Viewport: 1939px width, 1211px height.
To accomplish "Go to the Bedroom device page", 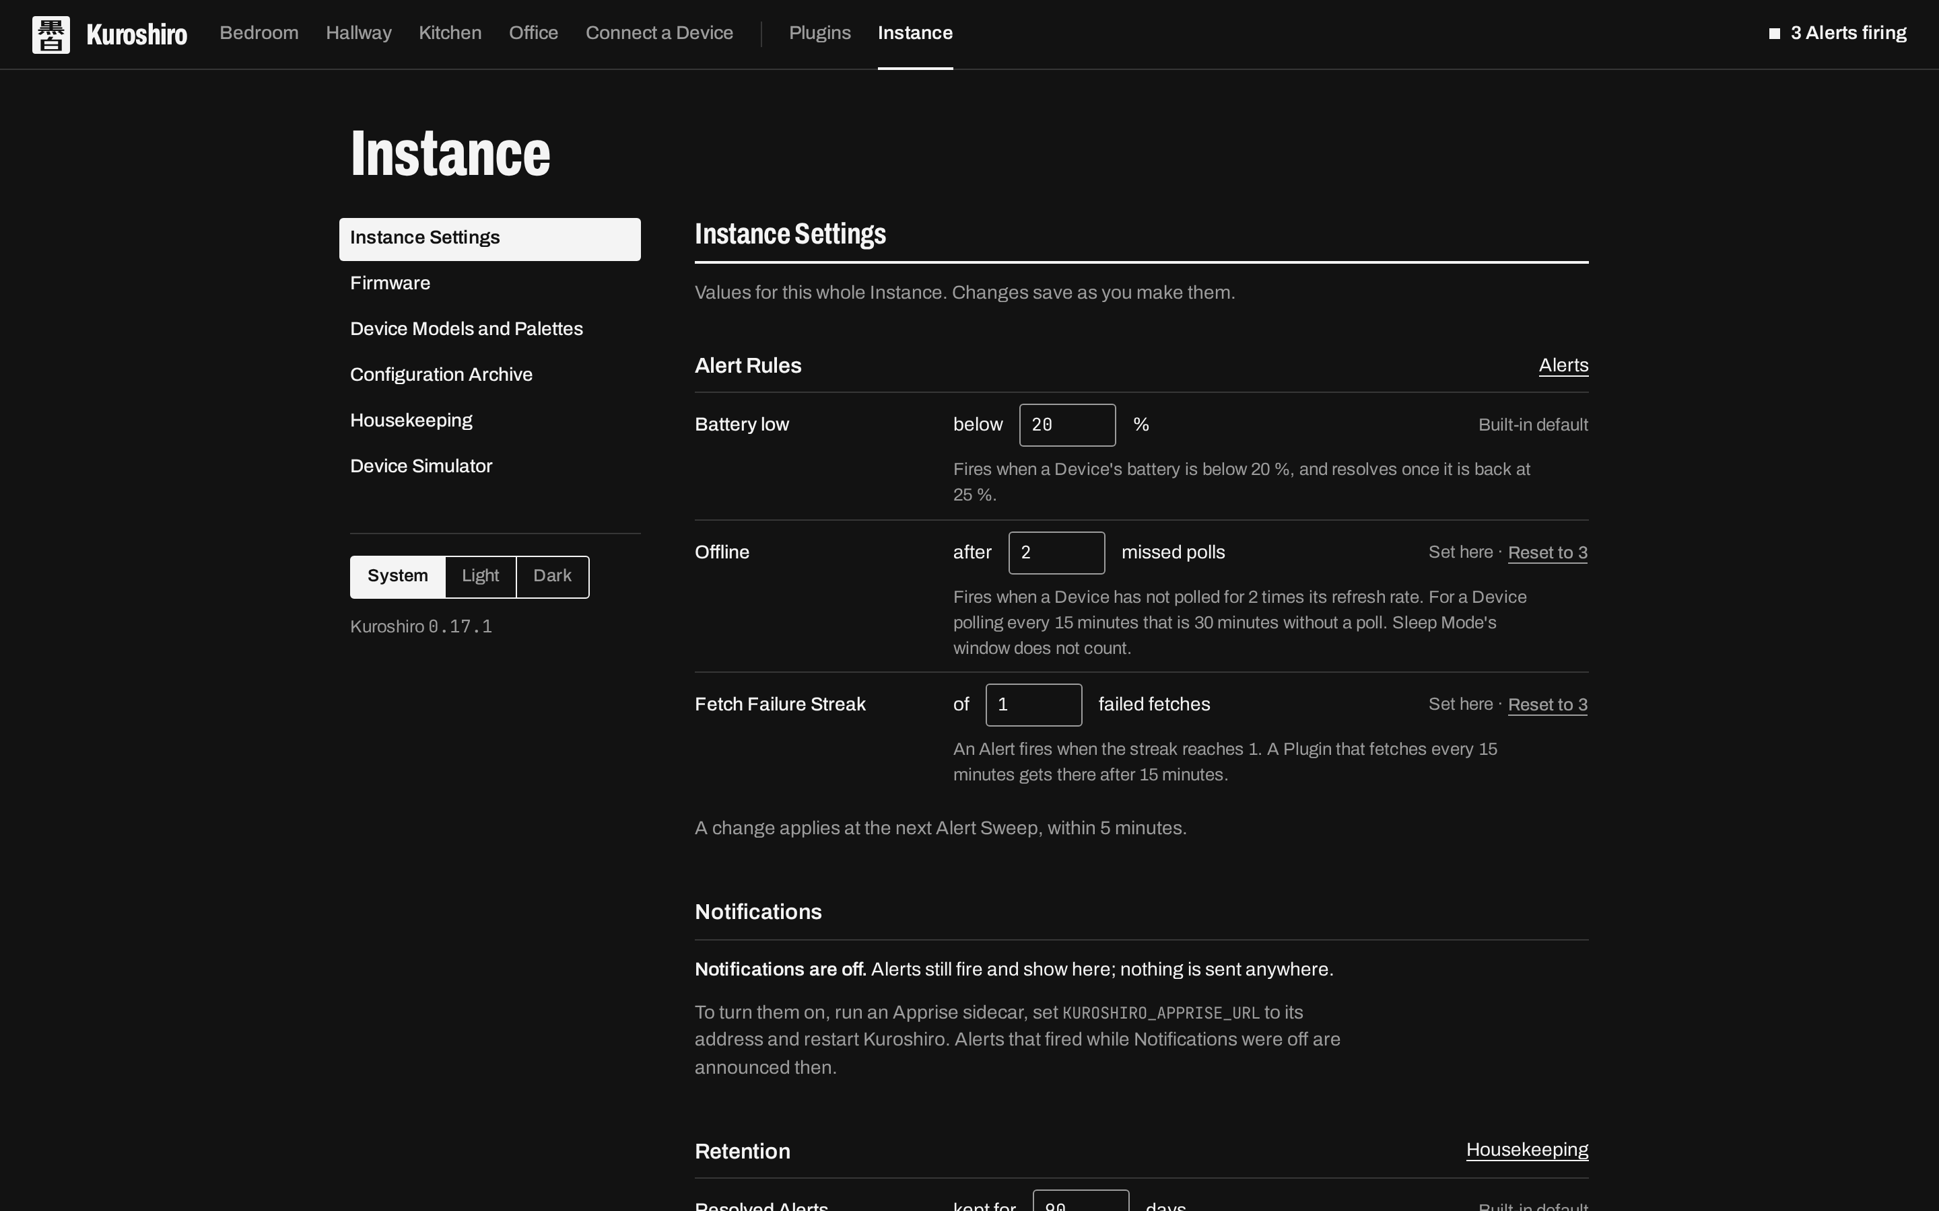I will (259, 33).
